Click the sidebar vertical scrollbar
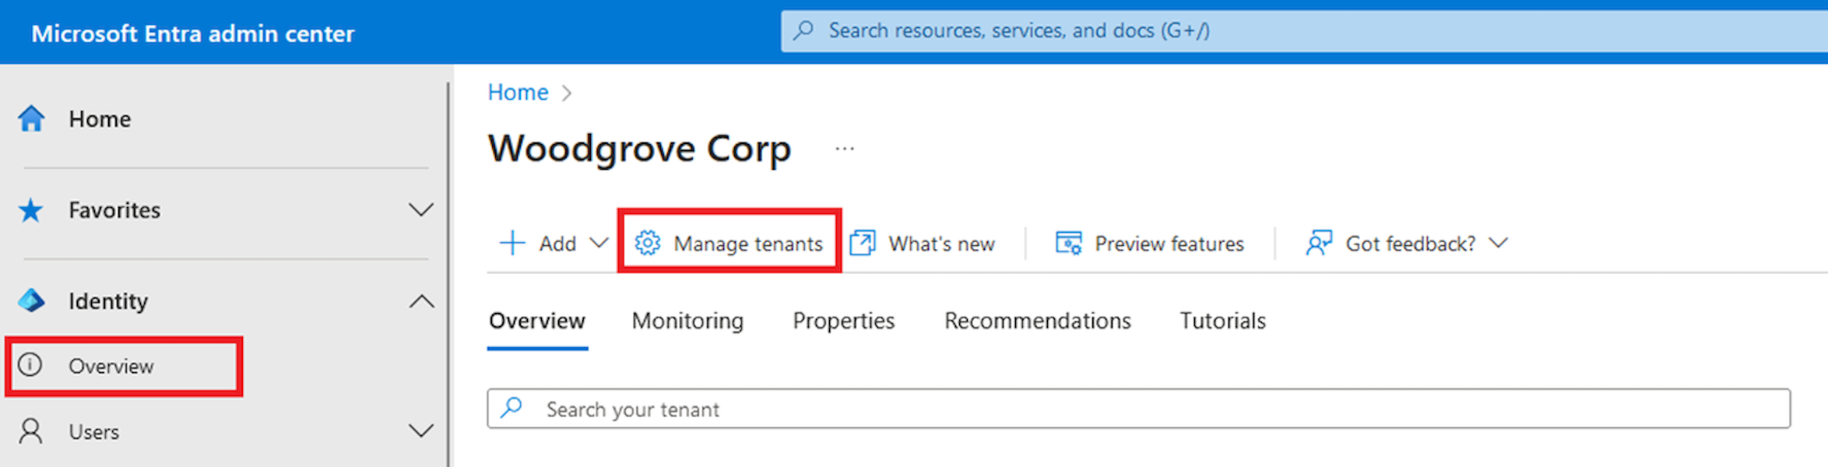The height and width of the screenshot is (467, 1828). (x=448, y=272)
